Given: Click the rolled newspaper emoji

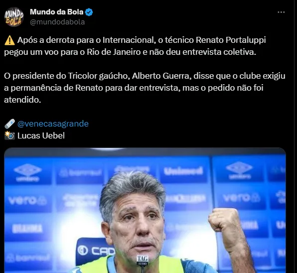Looking at the screenshot, I should (x=9, y=124).
